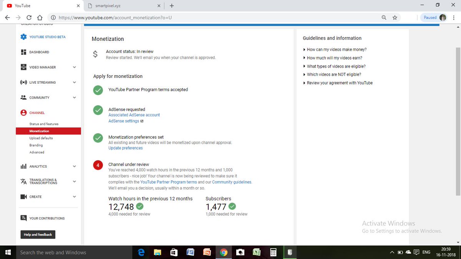Open File Explorer from taskbar
The width and height of the screenshot is (461, 259).
point(158,252)
